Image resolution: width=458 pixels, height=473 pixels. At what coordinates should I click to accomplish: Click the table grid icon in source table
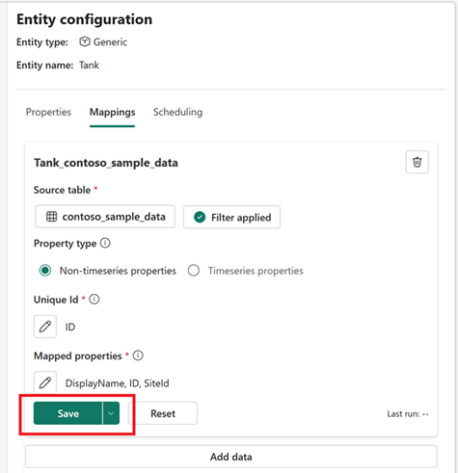pyautogui.click(x=51, y=217)
